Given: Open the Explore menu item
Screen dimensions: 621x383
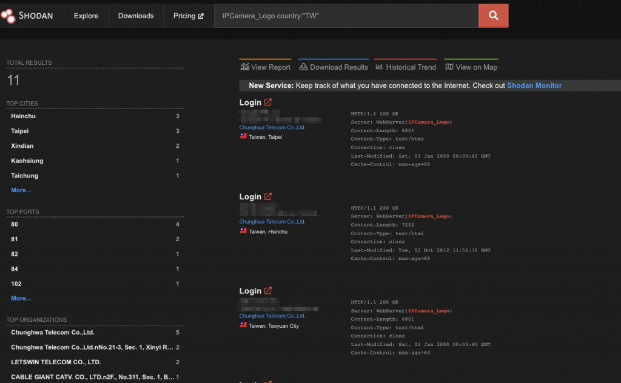Looking at the screenshot, I should coord(86,16).
